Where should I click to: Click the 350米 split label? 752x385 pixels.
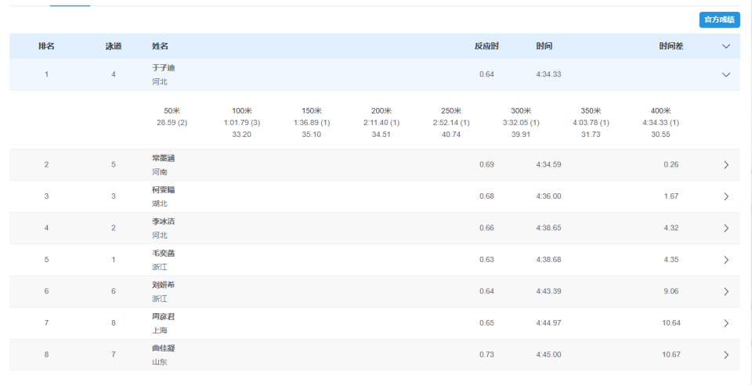pyautogui.click(x=591, y=110)
